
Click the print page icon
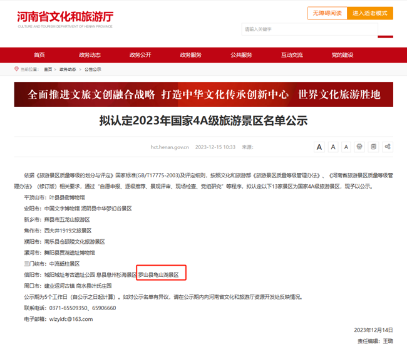point(359,147)
